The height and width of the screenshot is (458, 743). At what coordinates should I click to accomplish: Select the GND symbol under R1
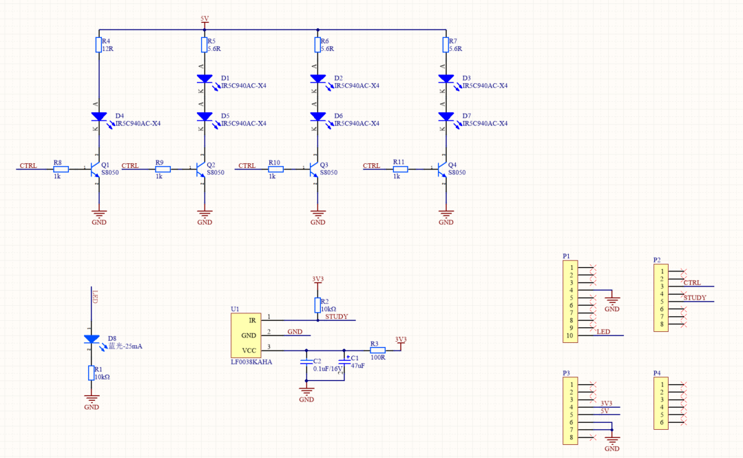[x=92, y=401]
